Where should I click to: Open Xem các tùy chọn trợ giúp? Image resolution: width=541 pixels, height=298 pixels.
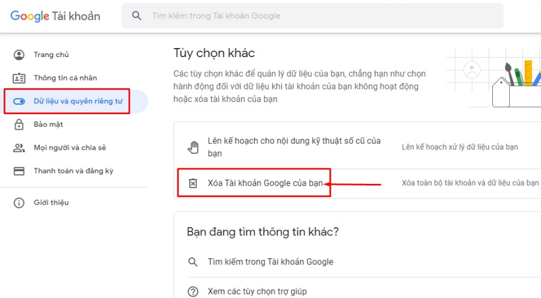click(x=257, y=291)
